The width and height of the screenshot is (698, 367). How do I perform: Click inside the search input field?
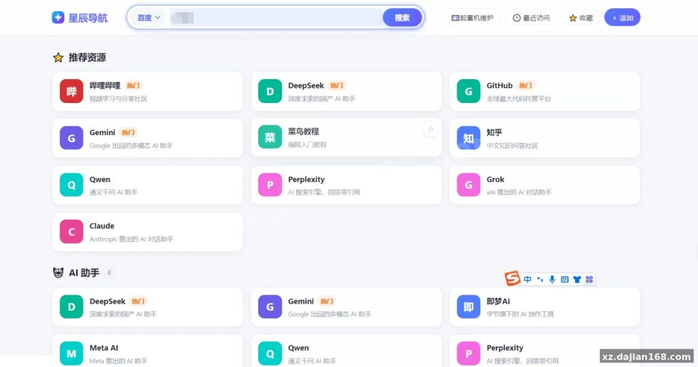coord(276,18)
